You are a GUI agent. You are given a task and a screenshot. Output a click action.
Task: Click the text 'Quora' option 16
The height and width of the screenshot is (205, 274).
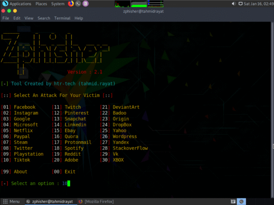(x=71, y=136)
